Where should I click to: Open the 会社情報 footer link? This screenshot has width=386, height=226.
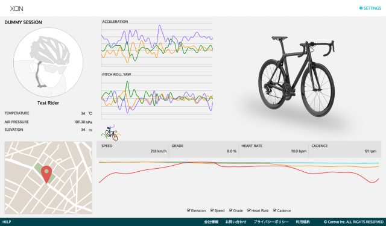pyautogui.click(x=211, y=222)
